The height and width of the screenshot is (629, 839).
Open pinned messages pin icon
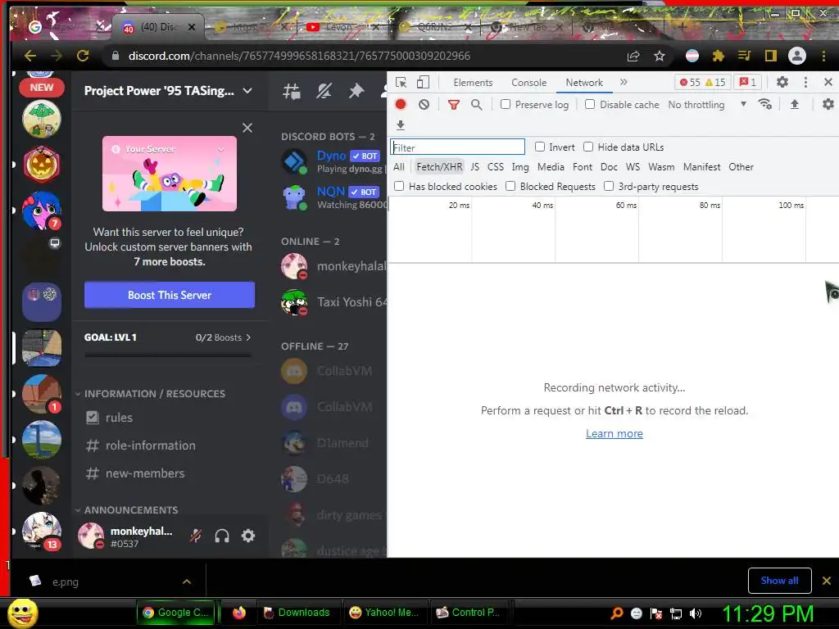click(x=356, y=91)
